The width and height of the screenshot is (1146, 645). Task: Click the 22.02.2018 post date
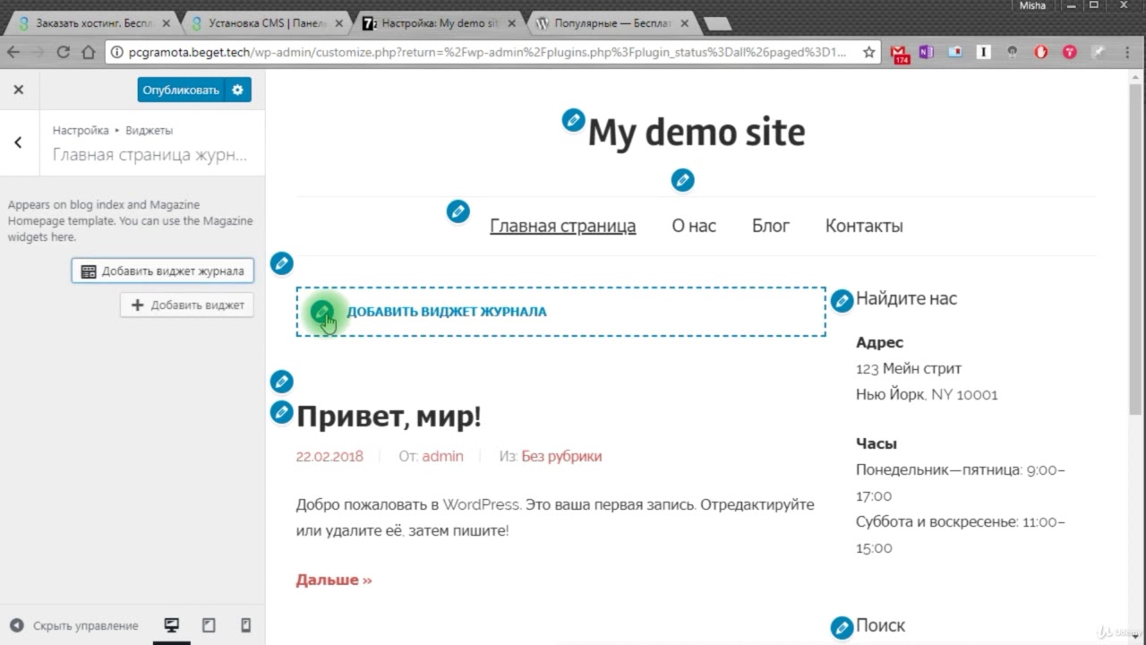click(x=329, y=456)
